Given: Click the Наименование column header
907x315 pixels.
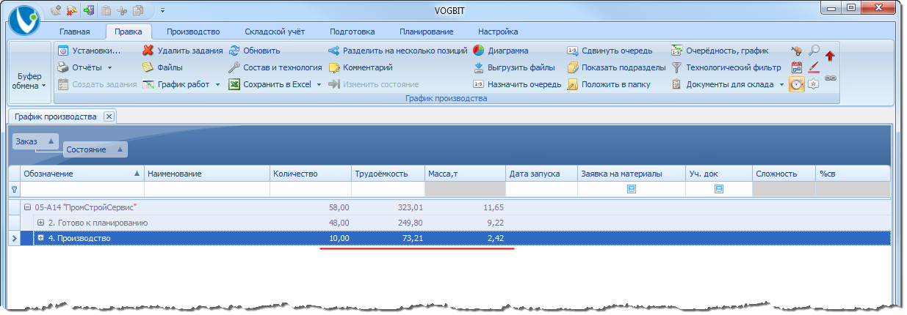Looking at the screenshot, I should (206, 174).
